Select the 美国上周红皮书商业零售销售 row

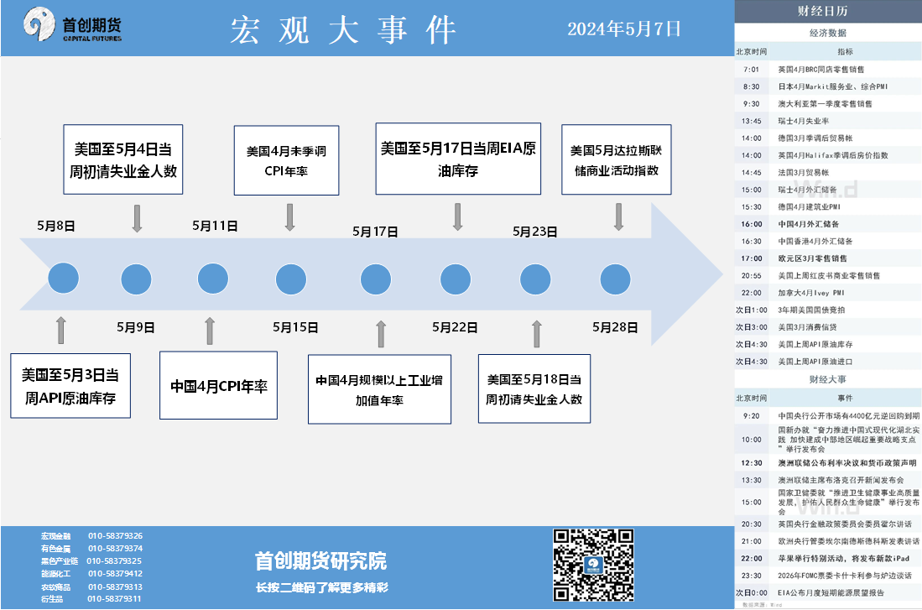tap(828, 275)
